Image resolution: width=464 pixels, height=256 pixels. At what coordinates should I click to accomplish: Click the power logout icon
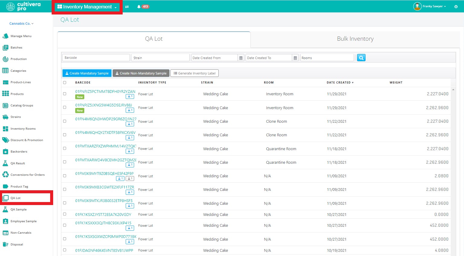[x=456, y=6]
